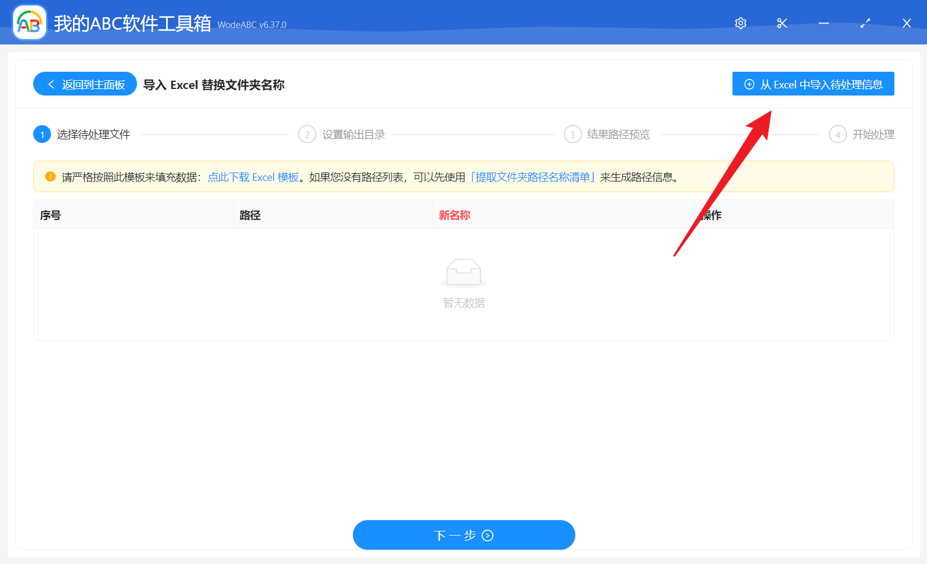This screenshot has height=564, width=927.
Task: Close the application window
Action: 906,23
